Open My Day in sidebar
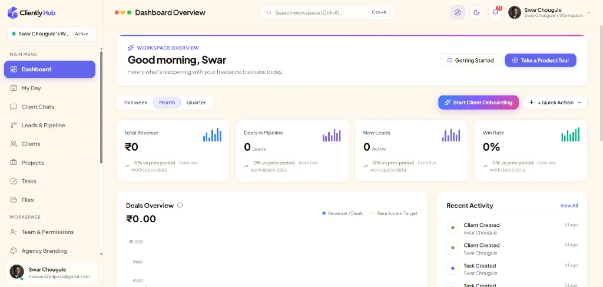The height and width of the screenshot is (287, 603). tap(49, 88)
